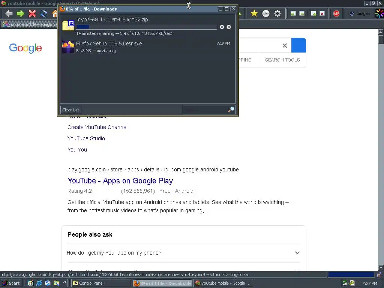Screen dimensions: 384x288
Task: Click the taskbar clock showing 7:22 PM
Action: 369,283
